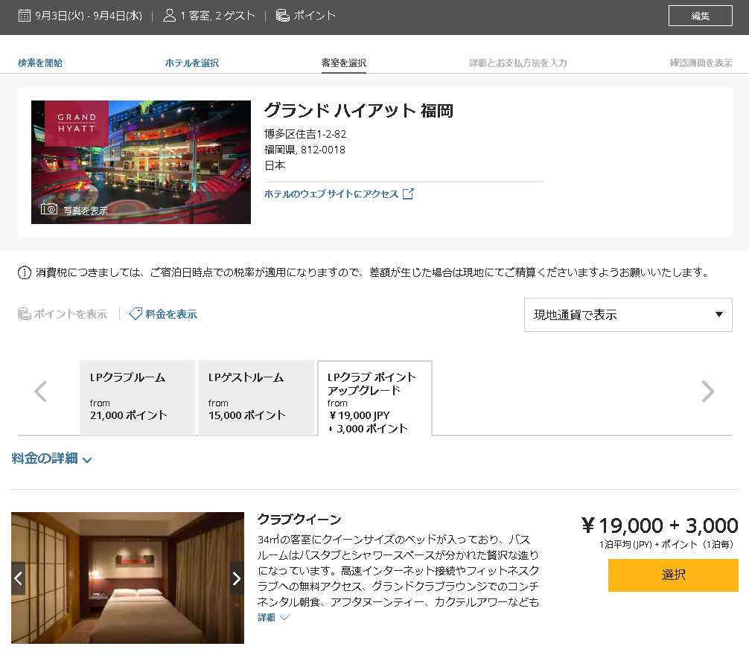Click 確認画面を表示 step
The height and width of the screenshot is (655, 749).
701,63
